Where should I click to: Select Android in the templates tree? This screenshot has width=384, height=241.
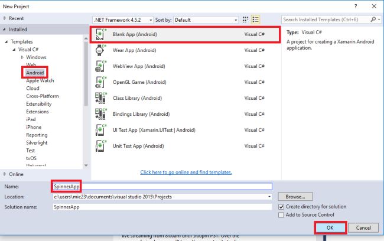pyautogui.click(x=35, y=73)
